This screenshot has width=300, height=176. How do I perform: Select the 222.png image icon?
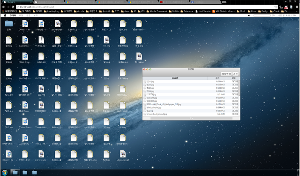41,89
